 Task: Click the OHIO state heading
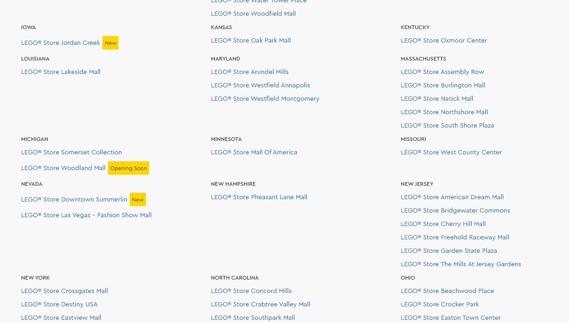408,278
